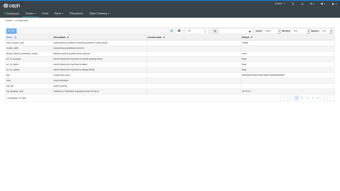Go to page 5 of results
Screen dimensions: 340x191
pyautogui.click(x=318, y=98)
